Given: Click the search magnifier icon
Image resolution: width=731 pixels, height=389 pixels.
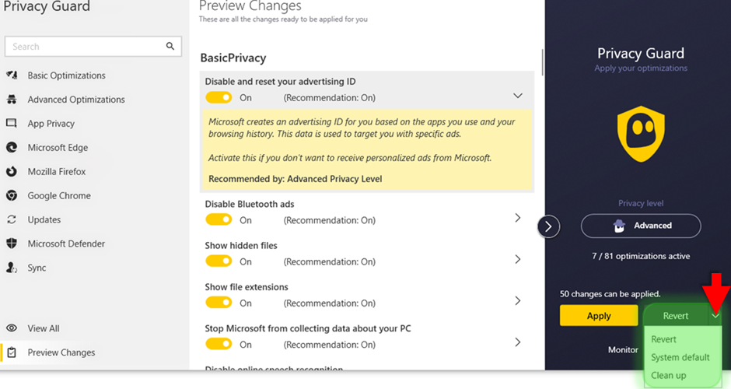Looking at the screenshot, I should [x=170, y=46].
